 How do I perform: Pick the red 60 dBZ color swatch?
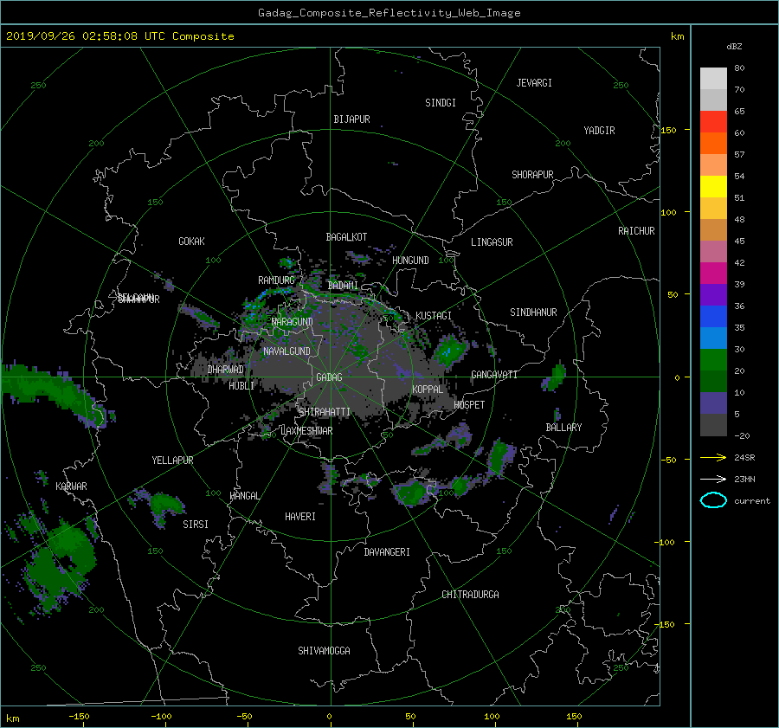(x=713, y=122)
